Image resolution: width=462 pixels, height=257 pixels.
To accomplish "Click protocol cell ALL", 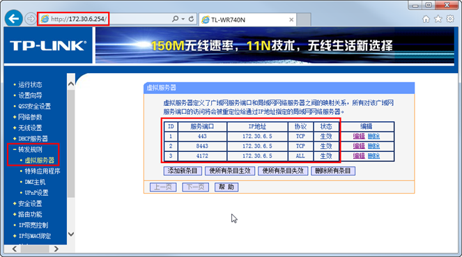I will tap(300, 156).
